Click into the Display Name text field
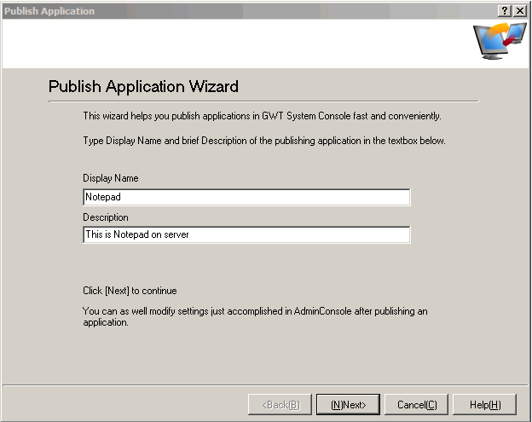 [246, 197]
